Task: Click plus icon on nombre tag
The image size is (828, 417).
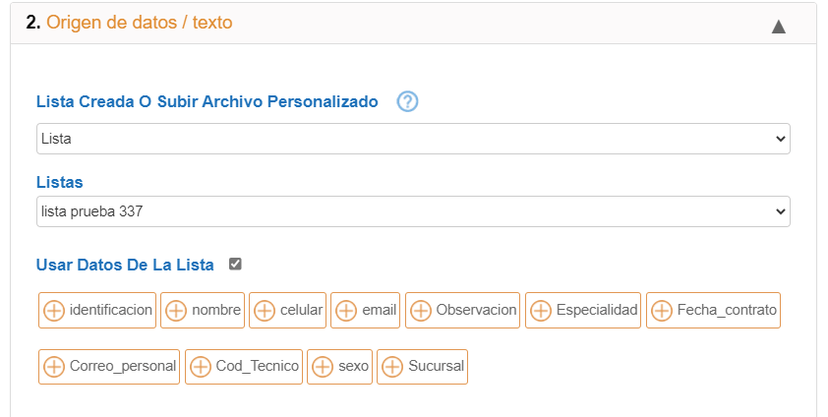Action: (x=176, y=311)
